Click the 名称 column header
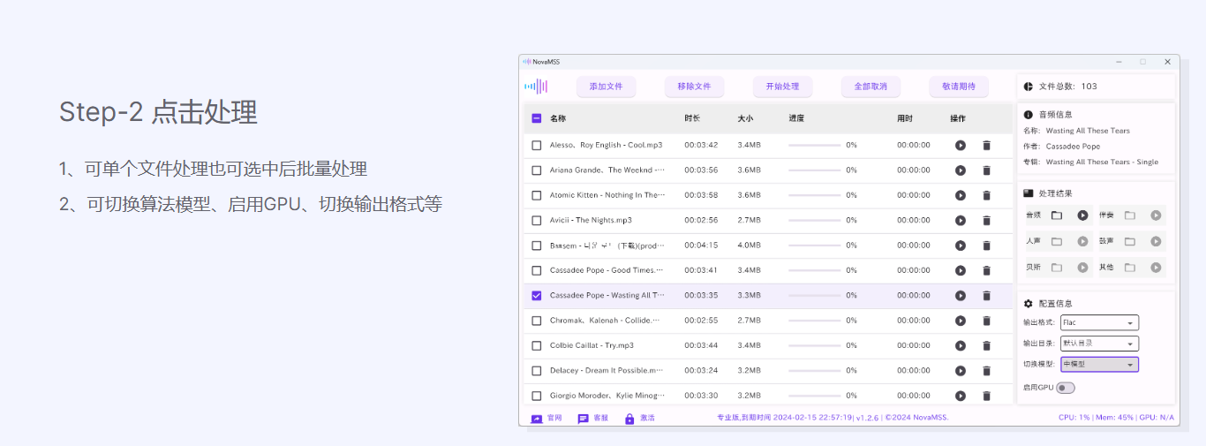This screenshot has width=1206, height=446. coord(558,118)
